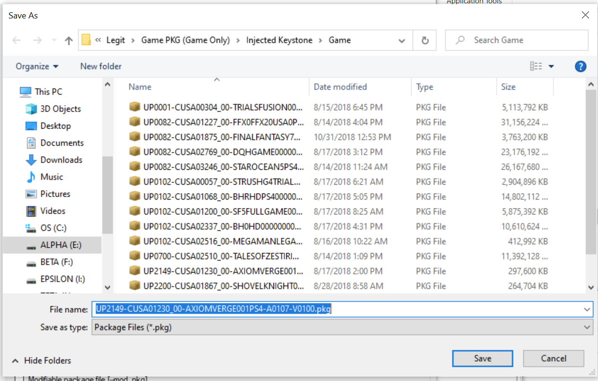The width and height of the screenshot is (598, 381).
Task: Open the File name history dropdown
Action: pos(588,310)
